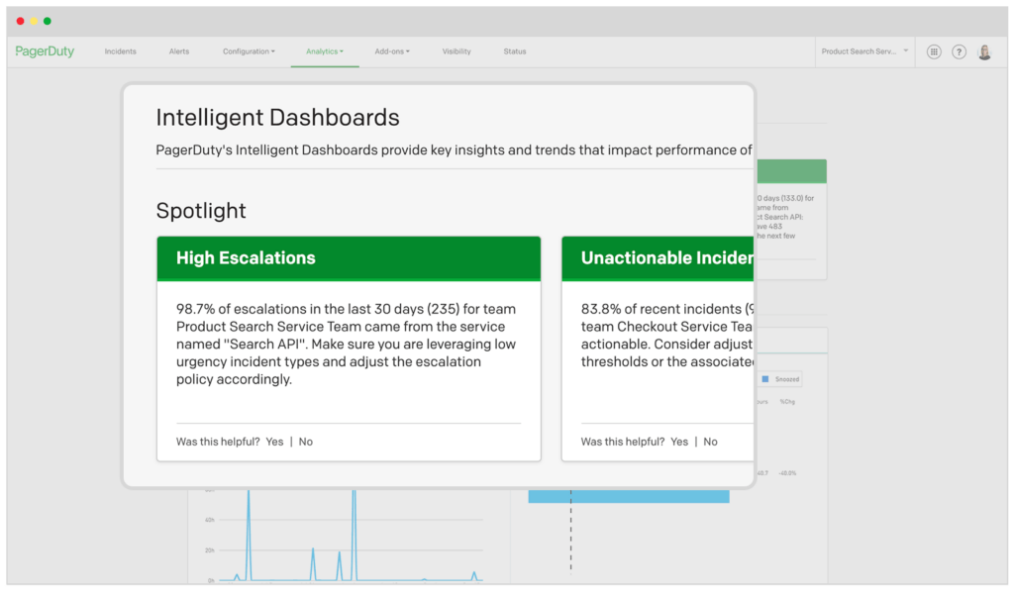This screenshot has height=598, width=1014.
Task: Expand the Add-ons menu
Action: (x=392, y=51)
